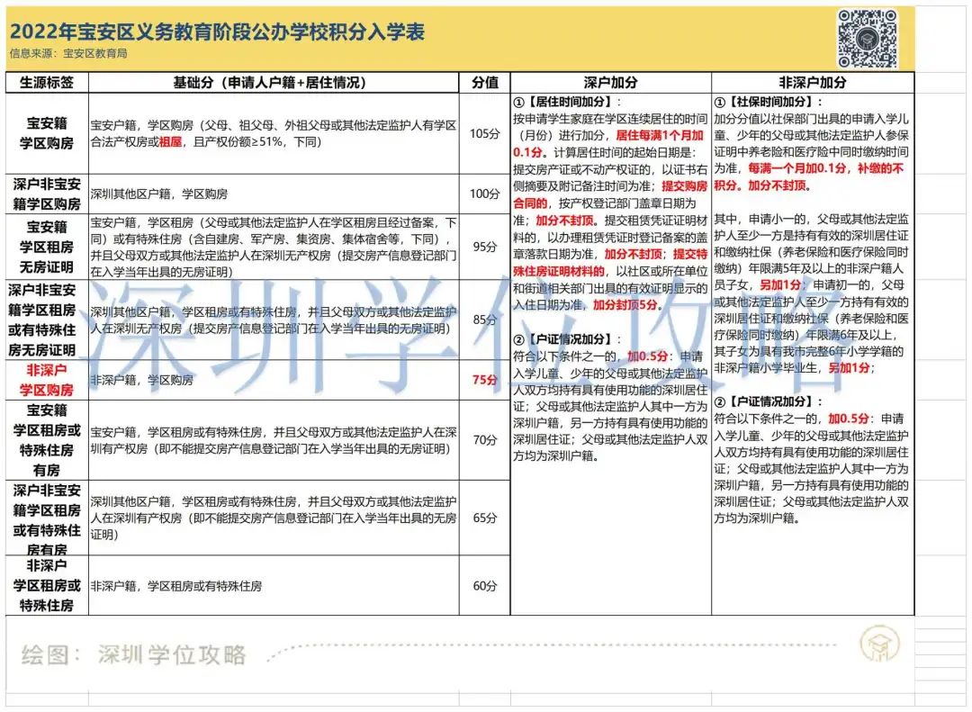972x712 pixels.
Task: Click the 宝安籍学区租房无房证明 label cell
Action: pos(47,247)
